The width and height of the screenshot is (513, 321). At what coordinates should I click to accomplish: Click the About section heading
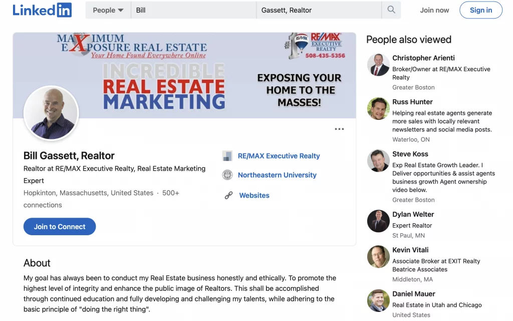click(37, 263)
